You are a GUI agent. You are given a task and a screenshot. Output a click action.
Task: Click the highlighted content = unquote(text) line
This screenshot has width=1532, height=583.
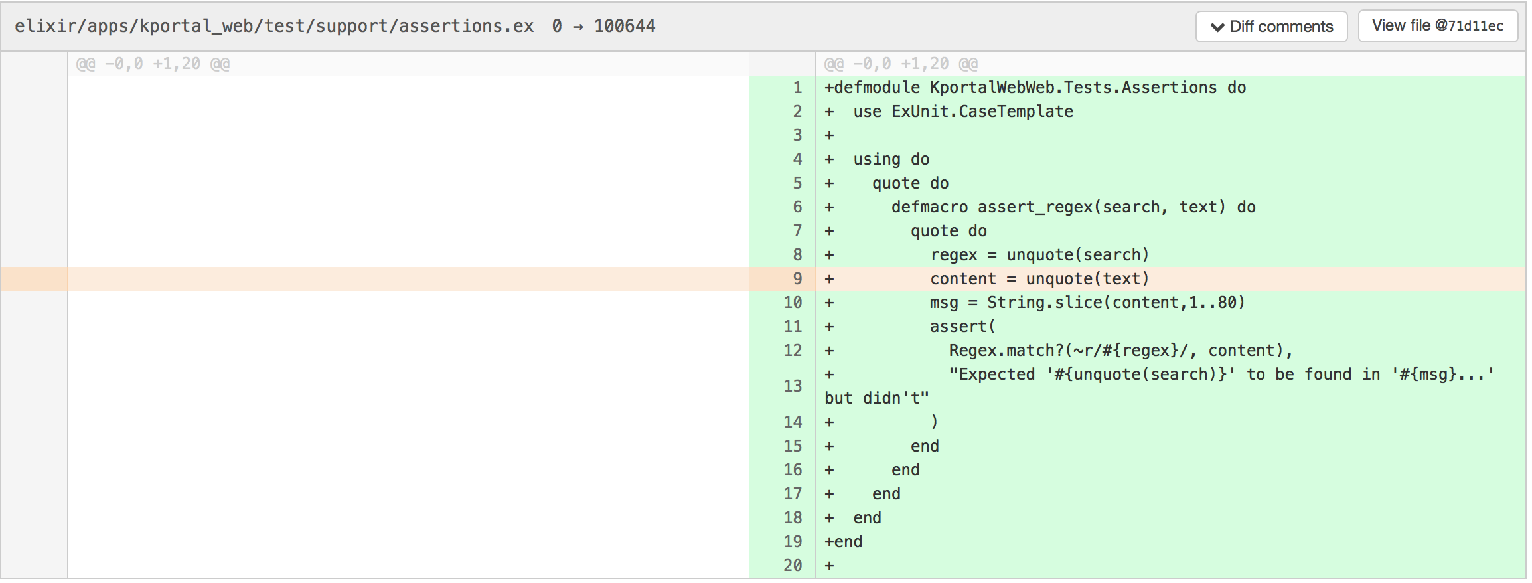point(1039,279)
